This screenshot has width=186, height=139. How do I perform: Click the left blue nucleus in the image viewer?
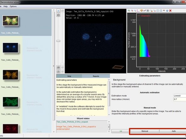click(x=86, y=37)
